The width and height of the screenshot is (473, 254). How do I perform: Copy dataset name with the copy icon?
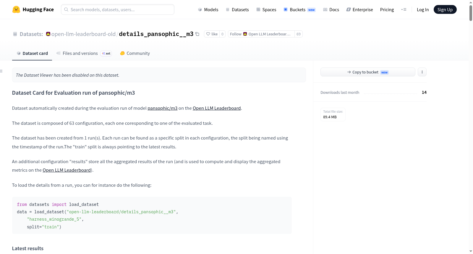[197, 34]
